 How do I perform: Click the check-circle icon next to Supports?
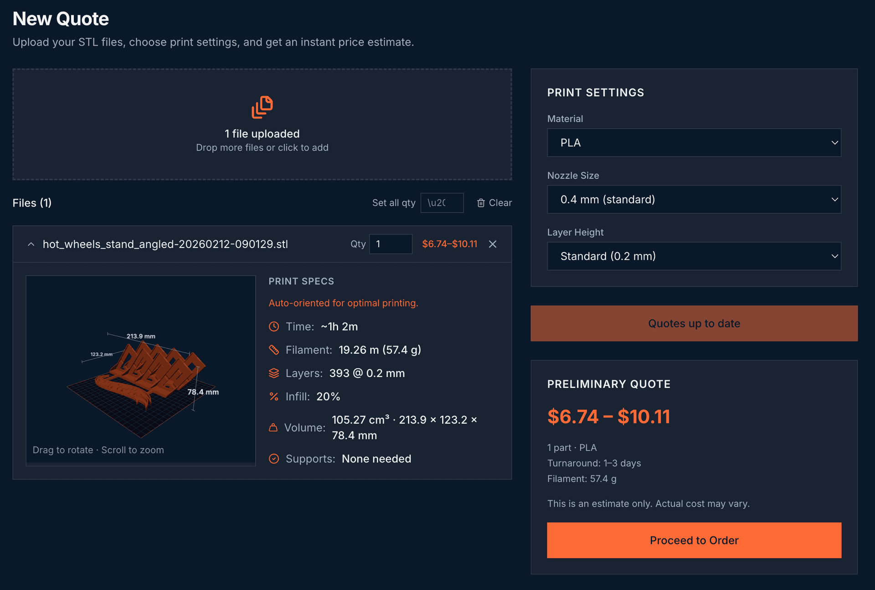coord(274,459)
